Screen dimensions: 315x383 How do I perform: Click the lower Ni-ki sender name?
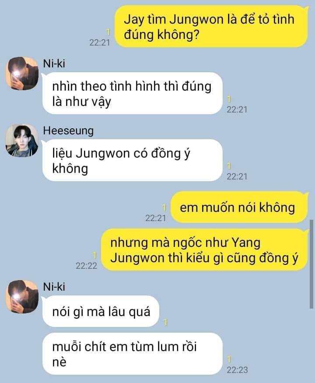coord(54,287)
